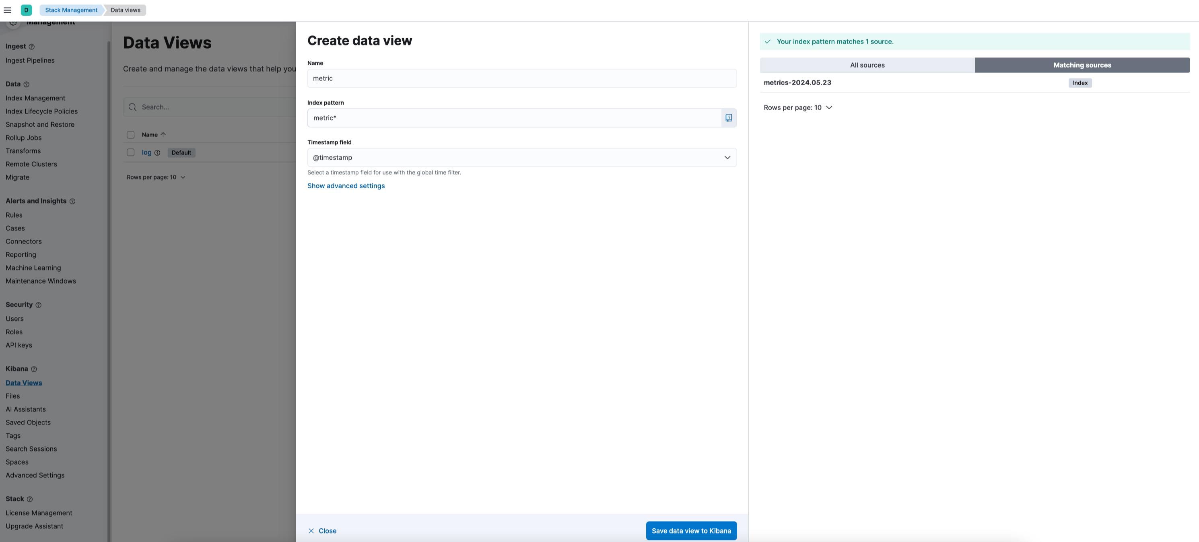The height and width of the screenshot is (542, 1199).
Task: Click the Stack Management breadcrumb
Action: (71, 10)
